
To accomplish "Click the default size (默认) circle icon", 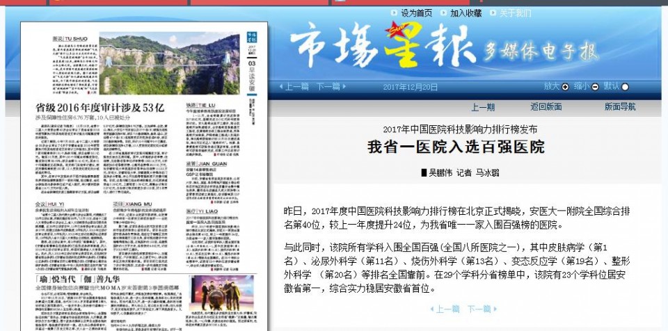I will tap(625, 87).
